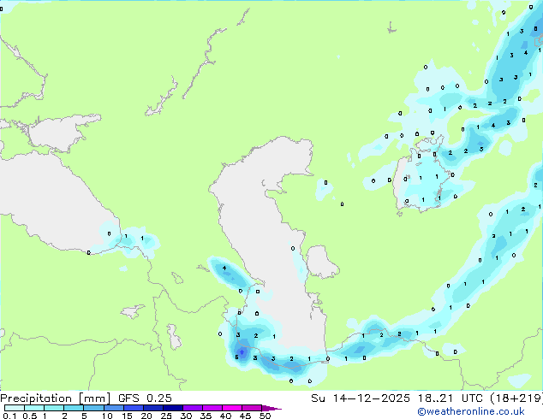Click the '0.1' legend scale label

pos(9,416)
